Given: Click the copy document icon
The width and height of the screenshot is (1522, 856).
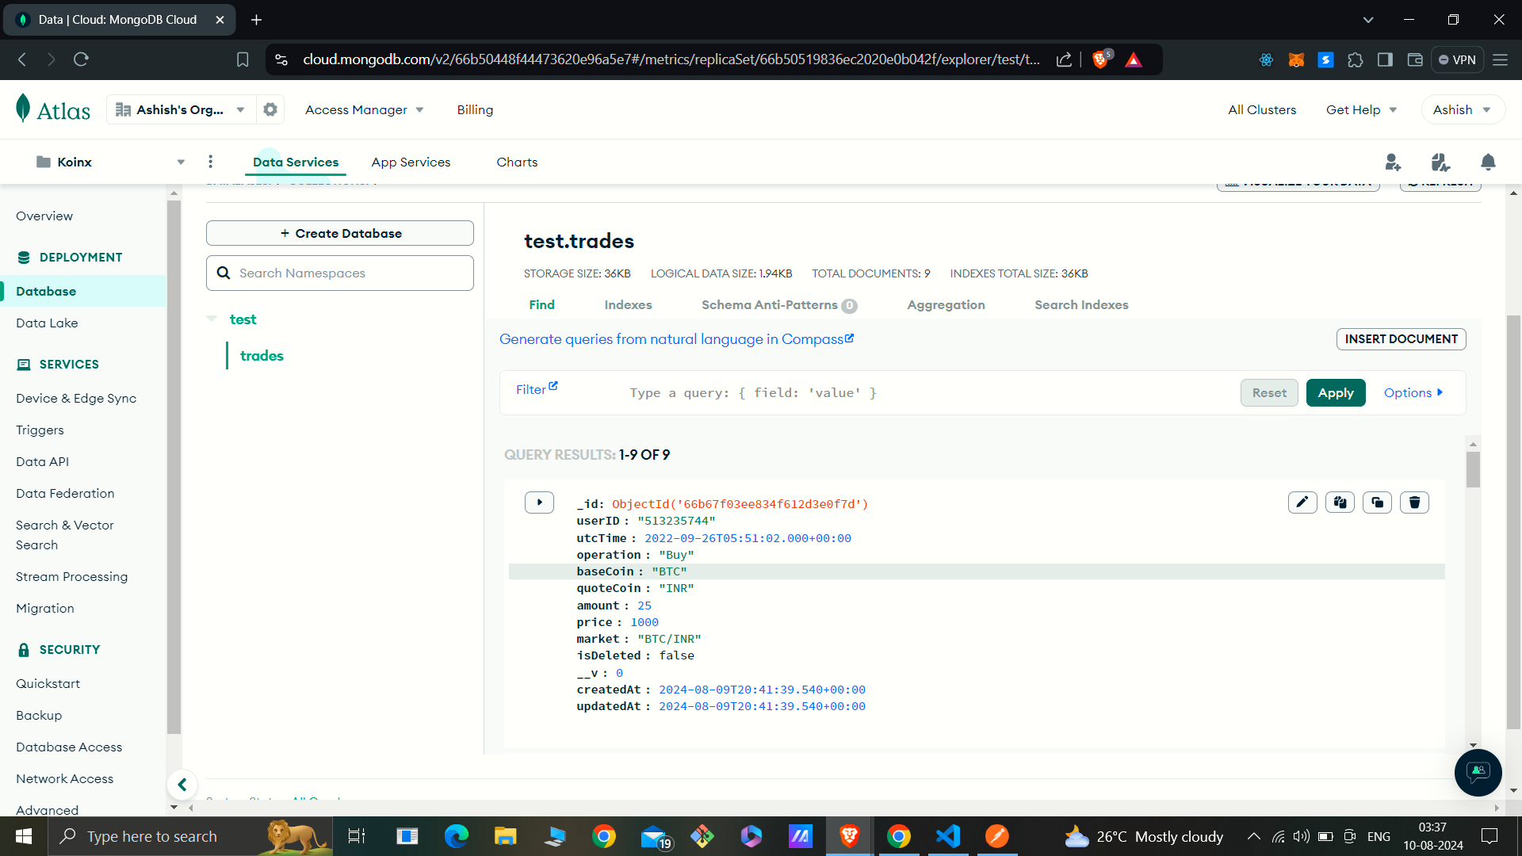Looking at the screenshot, I should (1341, 503).
